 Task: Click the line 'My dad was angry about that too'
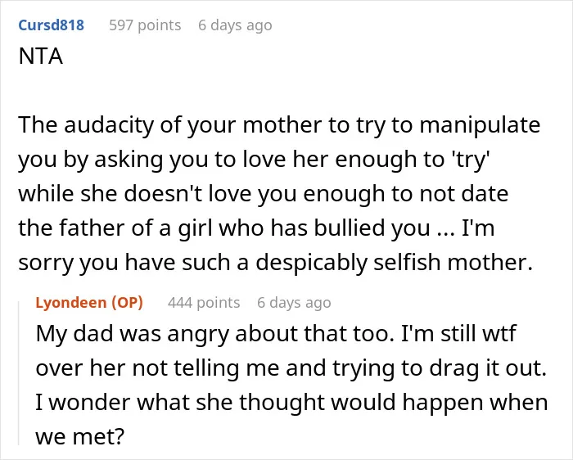(276, 334)
